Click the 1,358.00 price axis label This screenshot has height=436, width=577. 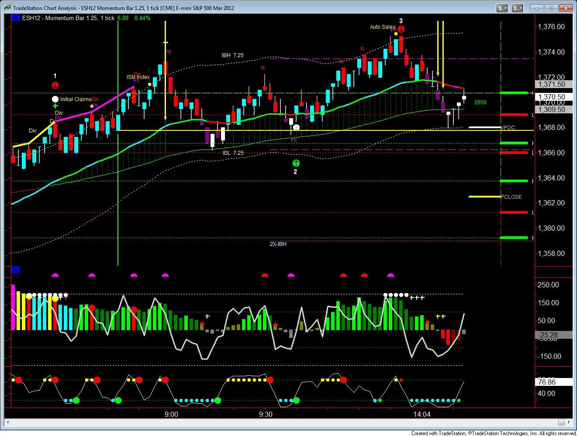click(x=551, y=254)
